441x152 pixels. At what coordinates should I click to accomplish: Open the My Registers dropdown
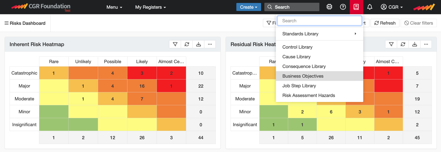tap(151, 7)
